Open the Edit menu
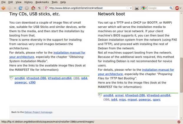Viewport: 183px width, 124px height. (x=11, y=2)
